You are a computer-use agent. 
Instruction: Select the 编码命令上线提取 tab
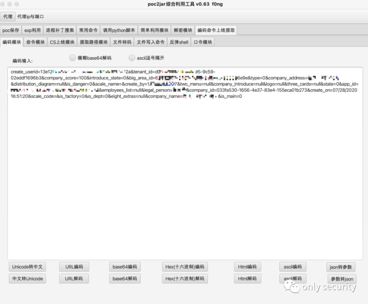[x=216, y=30]
